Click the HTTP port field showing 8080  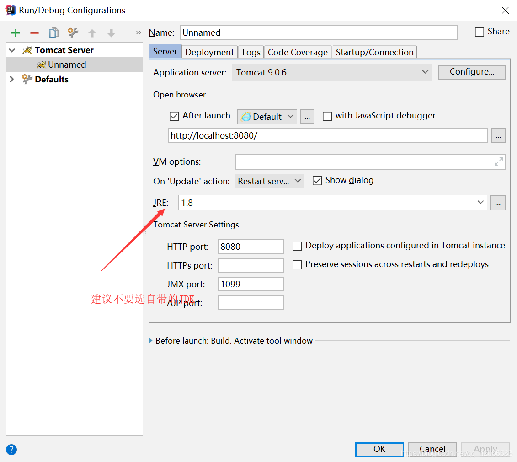tap(251, 247)
